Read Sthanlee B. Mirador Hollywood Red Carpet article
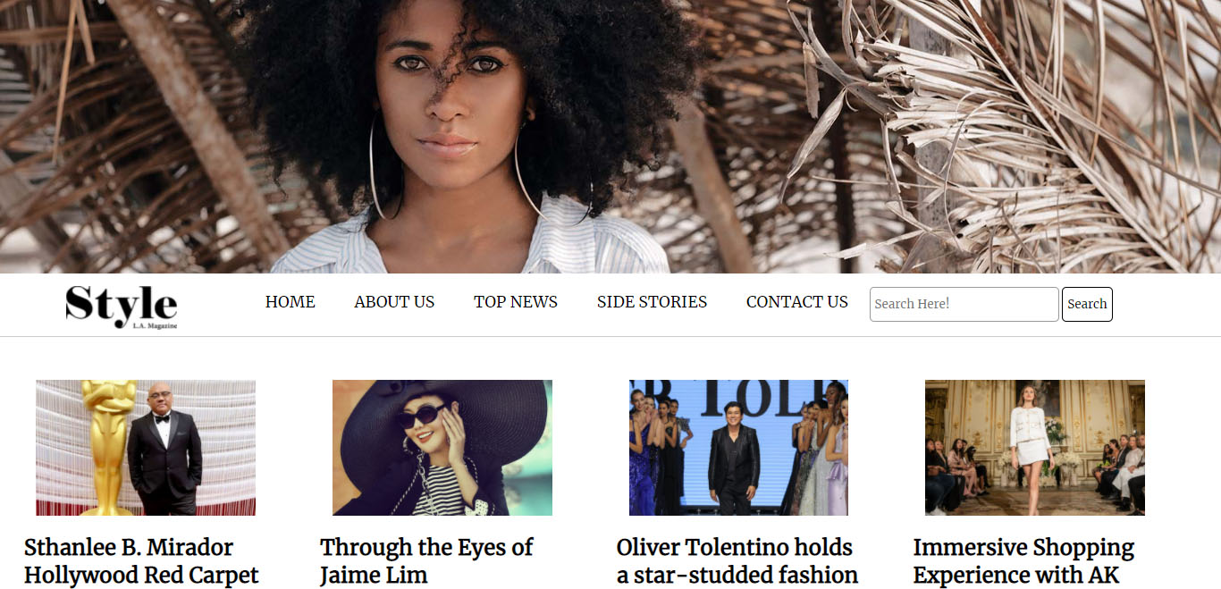This screenshot has height=589, width=1221. tap(141, 561)
